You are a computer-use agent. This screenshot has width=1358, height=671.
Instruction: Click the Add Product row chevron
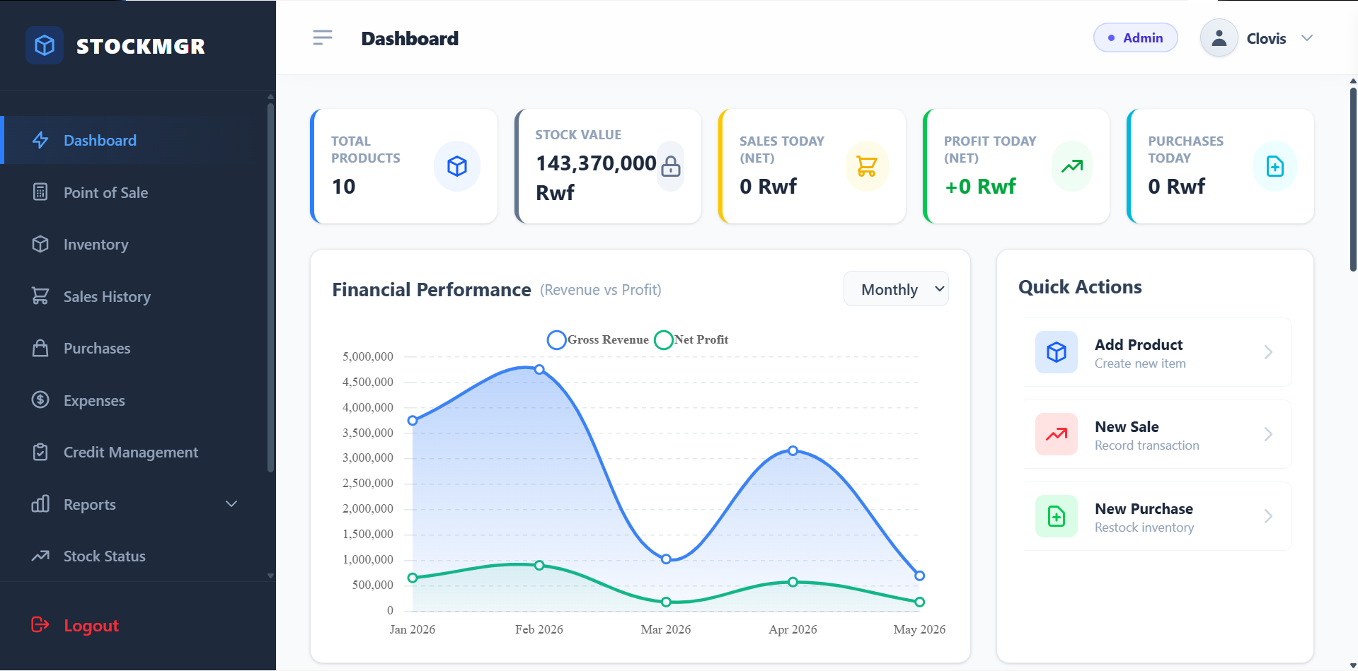click(1268, 352)
